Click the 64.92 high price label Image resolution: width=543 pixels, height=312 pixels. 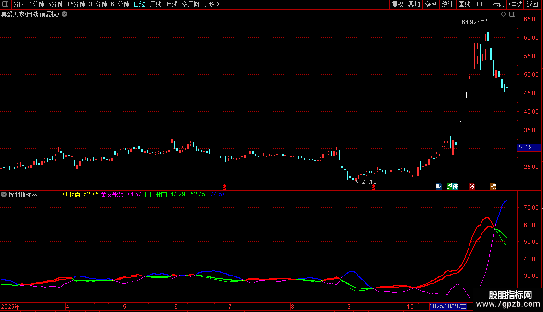pos(469,22)
